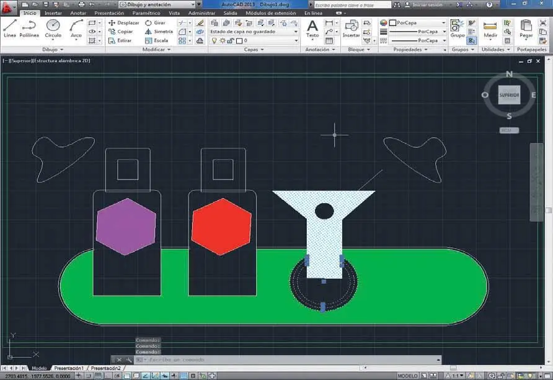
Task: Open the Vista ribbon tab
Action: [174, 13]
